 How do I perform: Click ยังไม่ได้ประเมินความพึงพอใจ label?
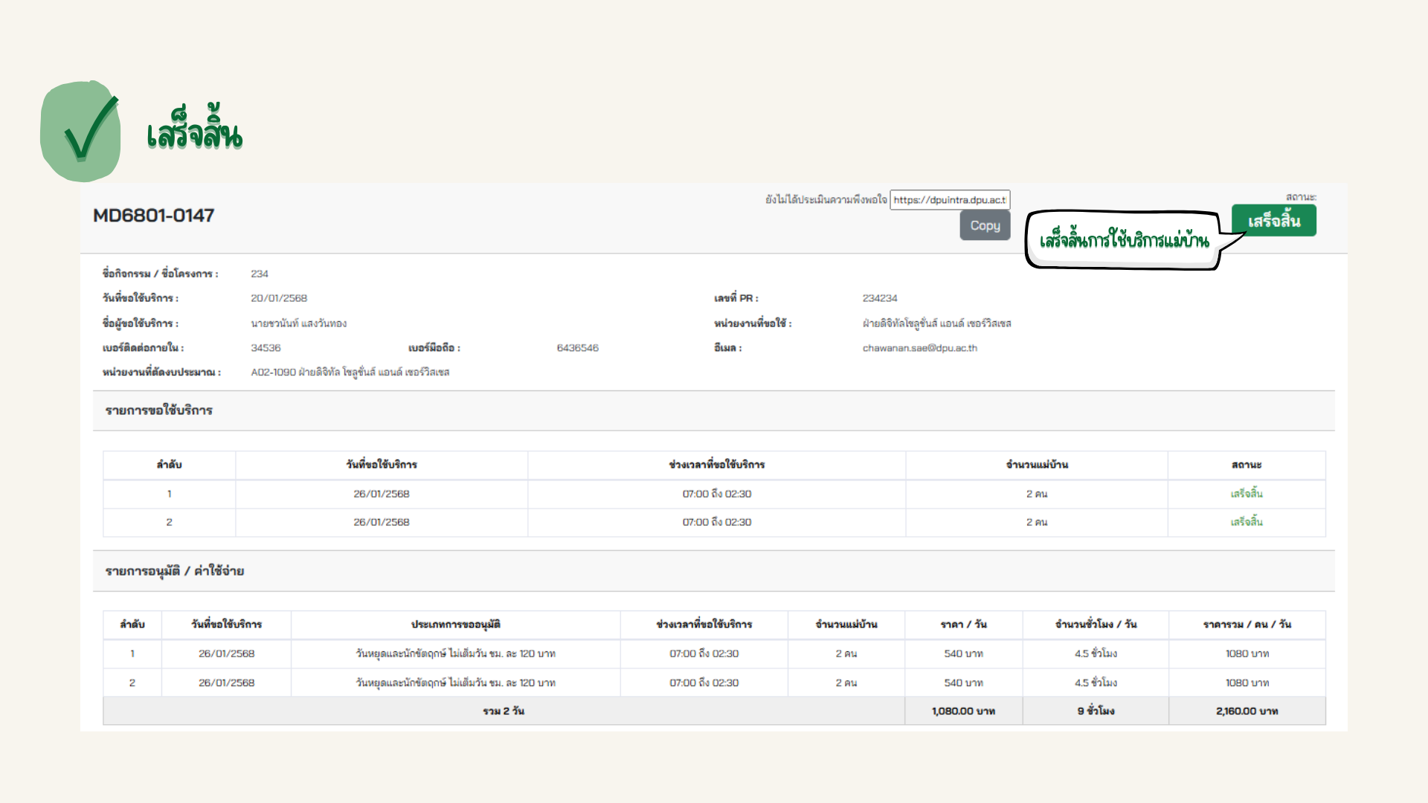coord(826,200)
